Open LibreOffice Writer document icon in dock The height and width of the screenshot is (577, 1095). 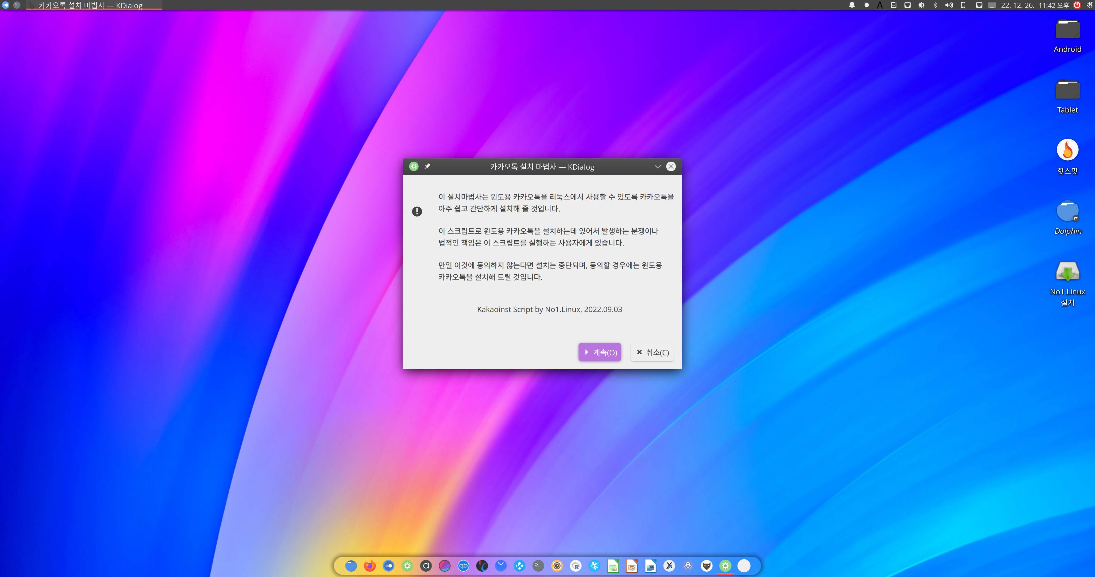coord(650,566)
